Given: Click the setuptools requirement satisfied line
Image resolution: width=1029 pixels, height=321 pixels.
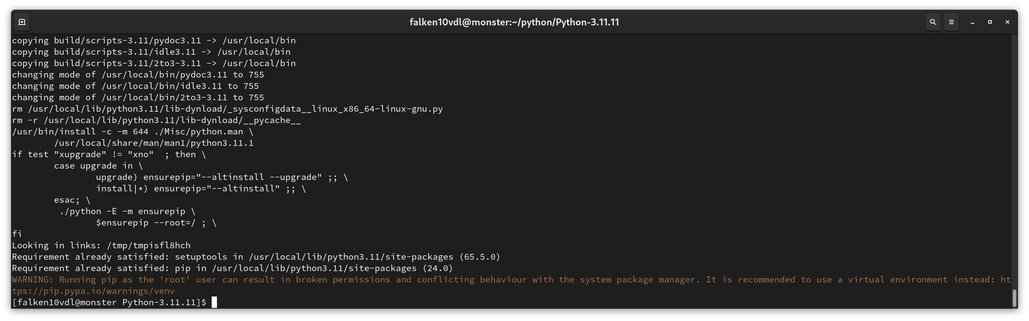Looking at the screenshot, I should point(256,257).
